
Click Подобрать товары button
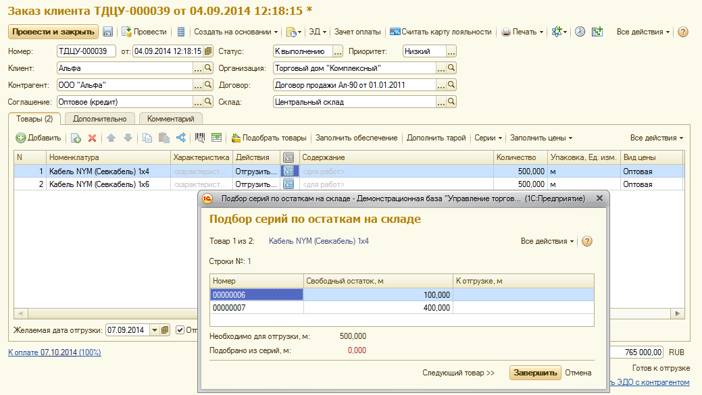(x=269, y=138)
